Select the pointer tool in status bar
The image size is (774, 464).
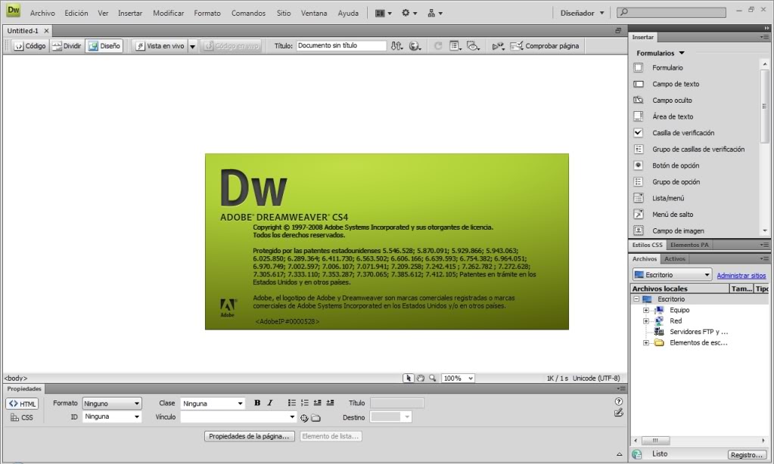pos(409,378)
